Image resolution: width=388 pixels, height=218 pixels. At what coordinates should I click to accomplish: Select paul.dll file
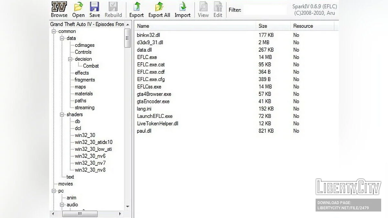(144, 131)
